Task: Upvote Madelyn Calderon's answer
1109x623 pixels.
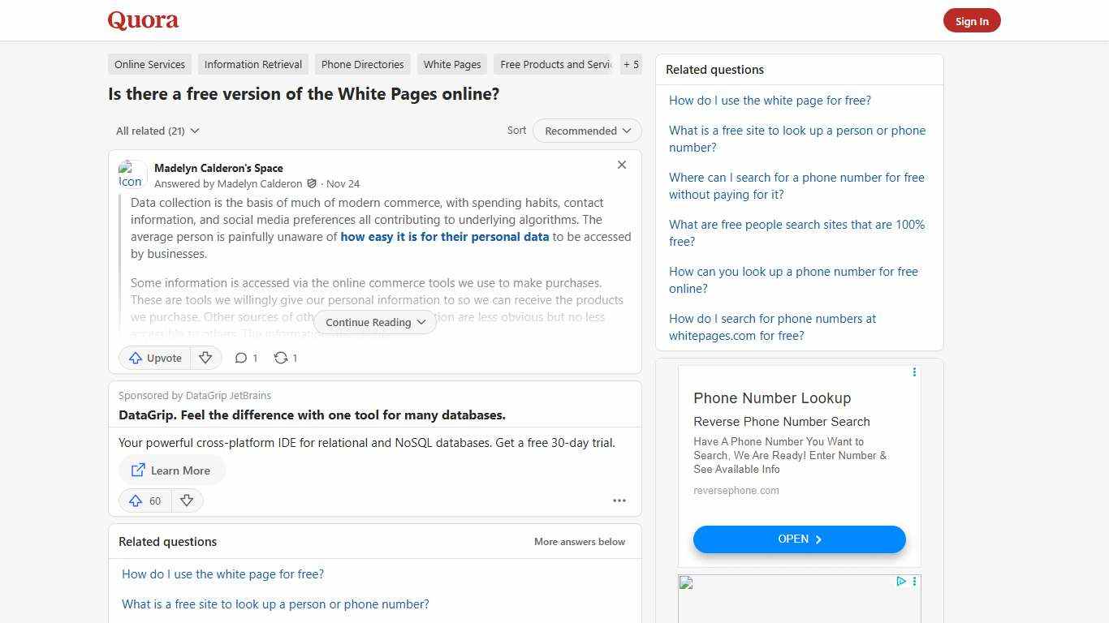Action: [x=154, y=358]
